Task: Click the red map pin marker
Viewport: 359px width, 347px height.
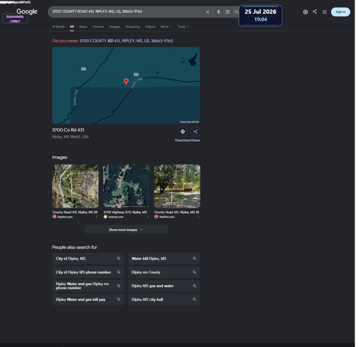Action: 127,82
